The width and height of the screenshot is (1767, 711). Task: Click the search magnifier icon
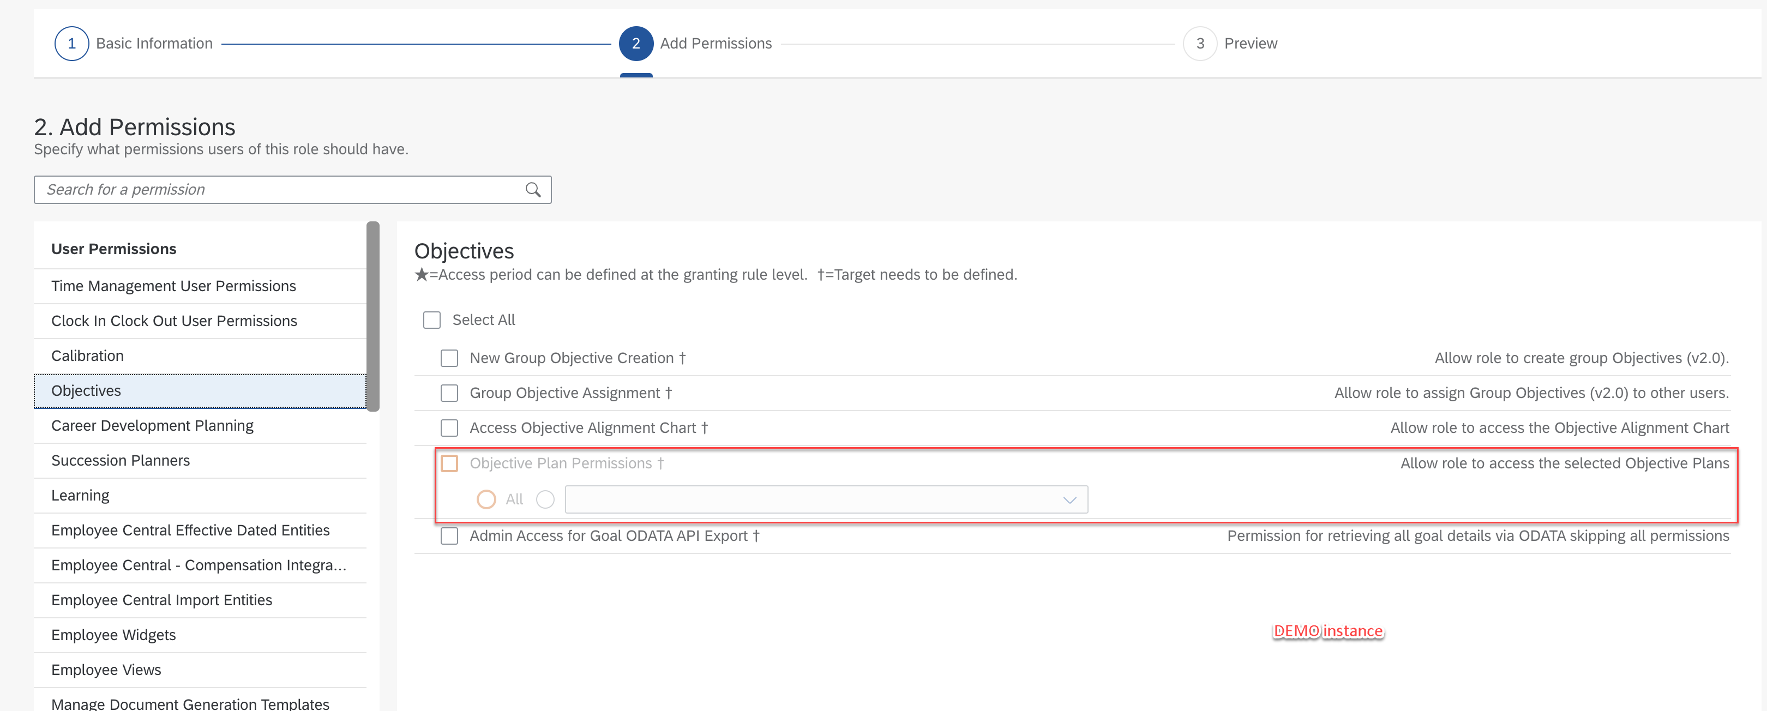533,190
